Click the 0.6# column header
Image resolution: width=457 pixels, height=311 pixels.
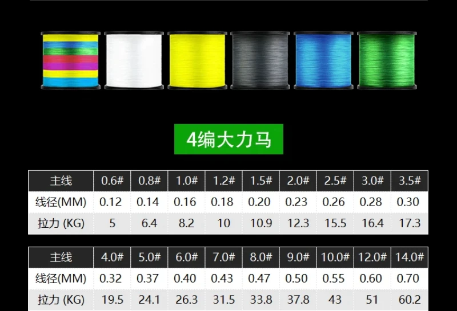point(112,181)
